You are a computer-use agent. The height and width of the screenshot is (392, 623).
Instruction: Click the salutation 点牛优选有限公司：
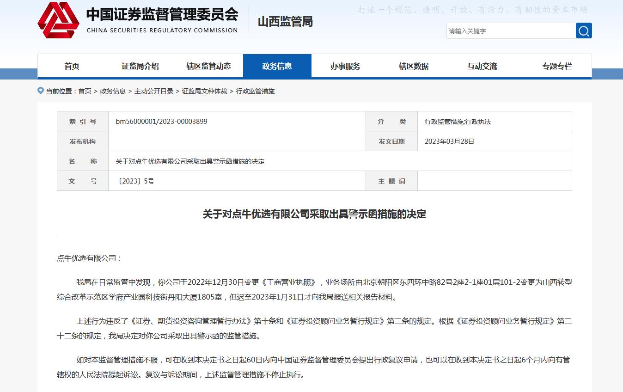pyautogui.click(x=90, y=258)
